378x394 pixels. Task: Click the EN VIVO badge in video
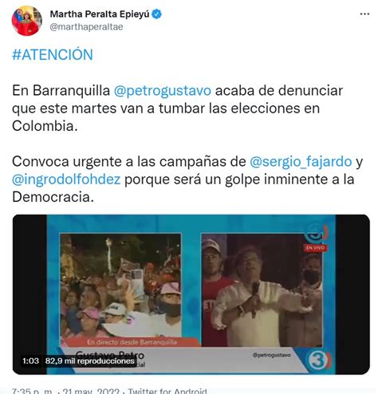click(x=315, y=248)
